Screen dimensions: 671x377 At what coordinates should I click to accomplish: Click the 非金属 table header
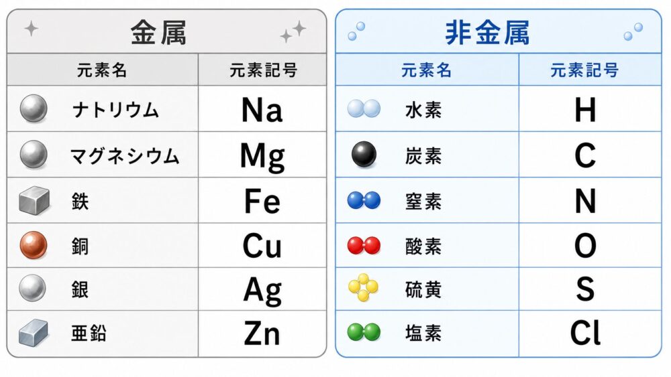click(487, 32)
